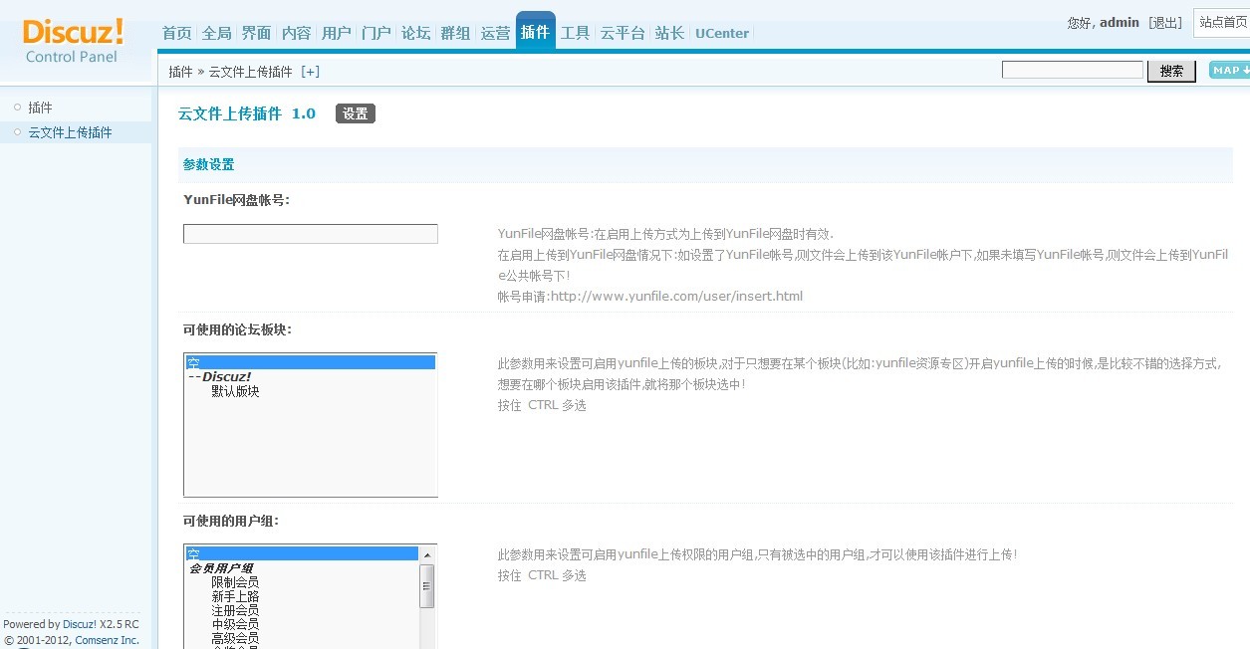Click the 可使用的用户组 label

pyautogui.click(x=231, y=521)
